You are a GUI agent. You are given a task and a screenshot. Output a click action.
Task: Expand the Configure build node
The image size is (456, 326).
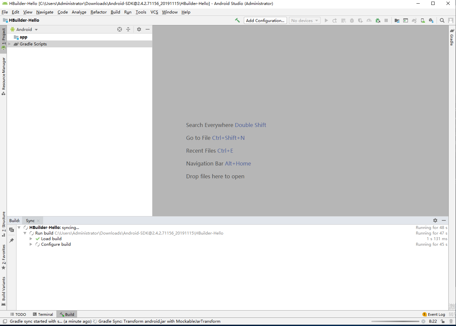[31, 244]
